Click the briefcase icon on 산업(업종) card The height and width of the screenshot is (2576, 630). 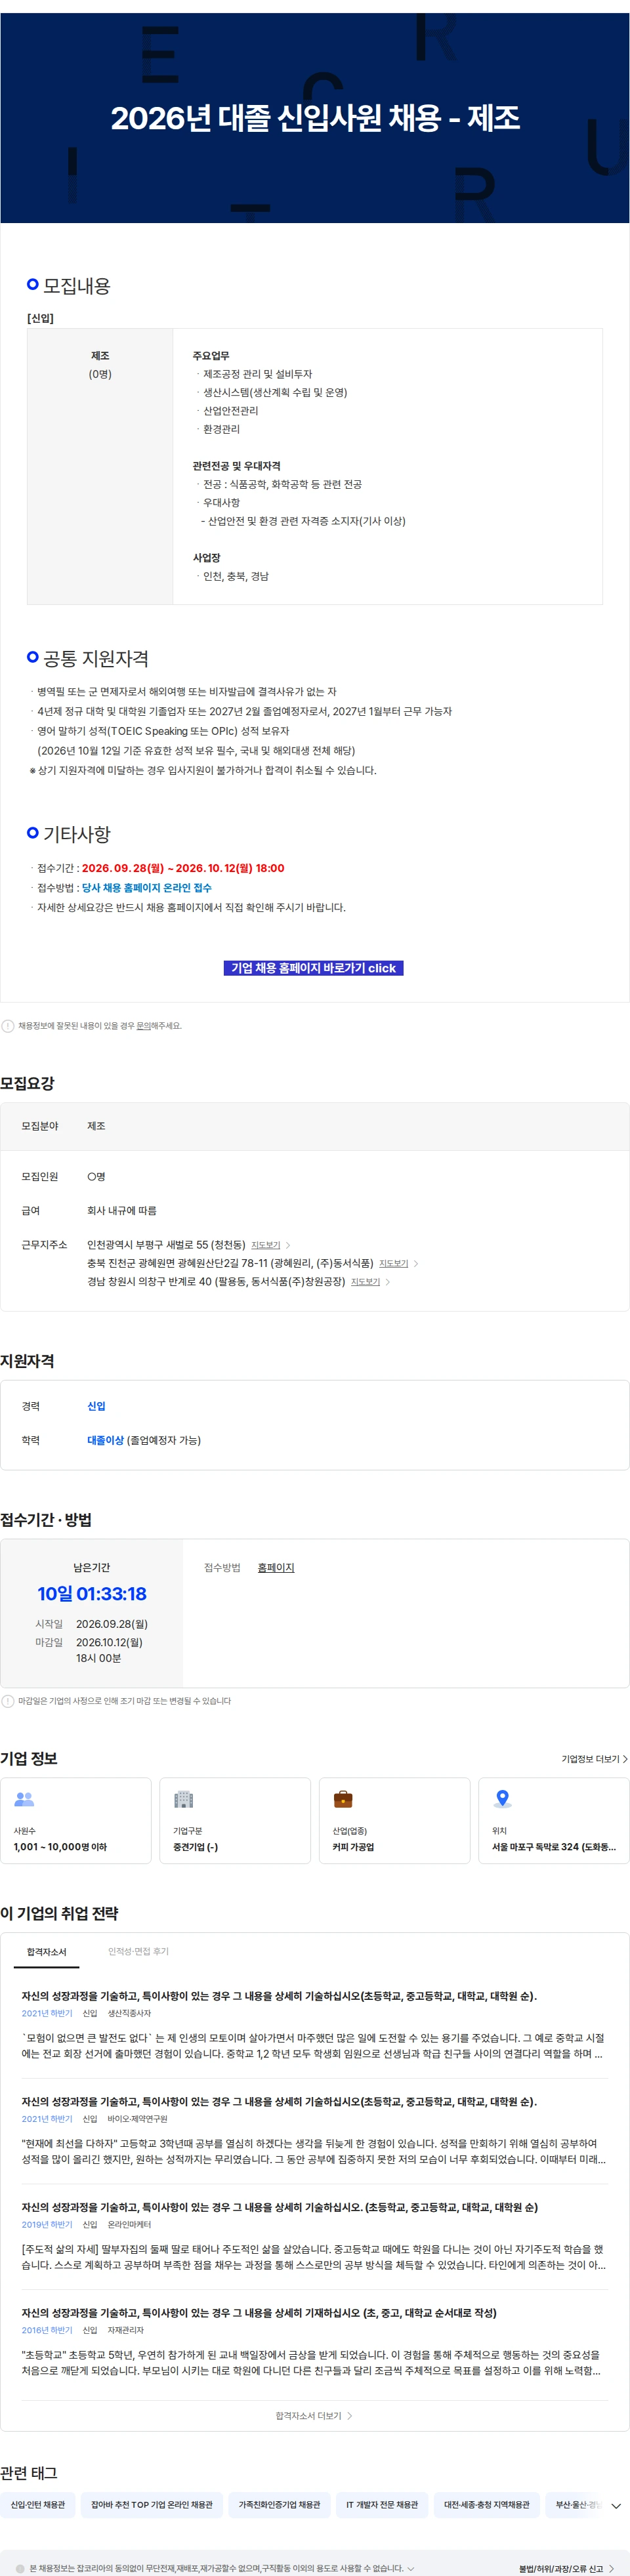(343, 1799)
